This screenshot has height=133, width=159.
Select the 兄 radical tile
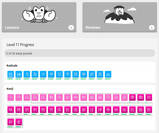(59, 74)
